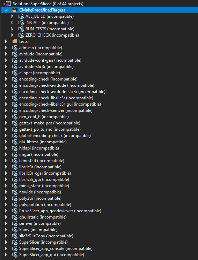Viewport: 198px width, 260px height.
Task: Select the tests folder label
Action: [x=23, y=41]
